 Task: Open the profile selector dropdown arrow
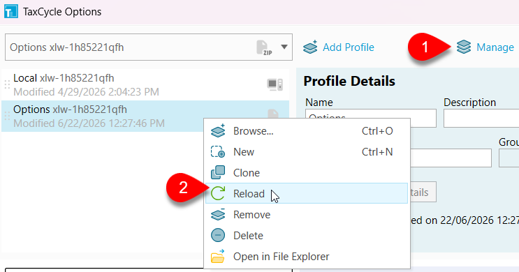point(284,47)
